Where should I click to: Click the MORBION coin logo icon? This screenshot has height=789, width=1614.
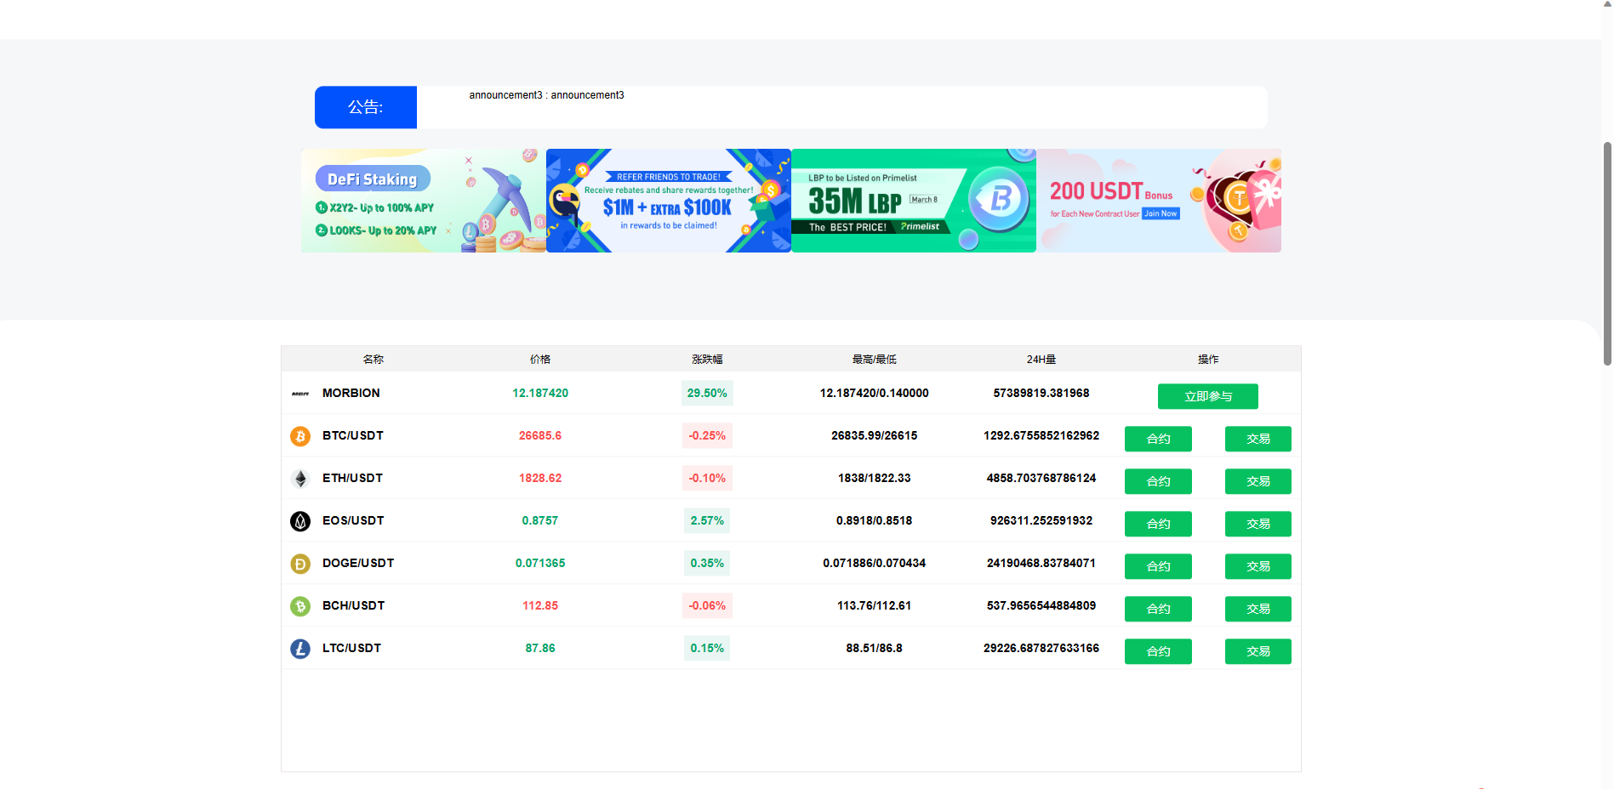point(300,394)
